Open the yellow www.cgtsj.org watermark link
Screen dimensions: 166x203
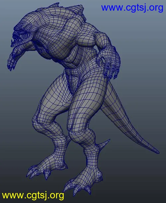(x=33, y=195)
